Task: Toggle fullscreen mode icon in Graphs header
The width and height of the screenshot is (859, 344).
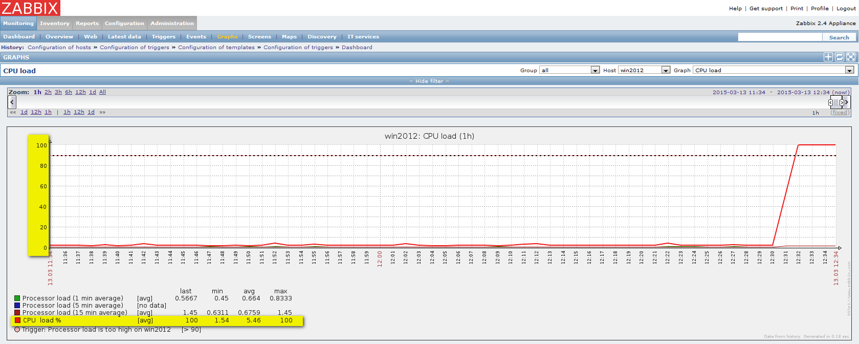Action: pos(851,57)
